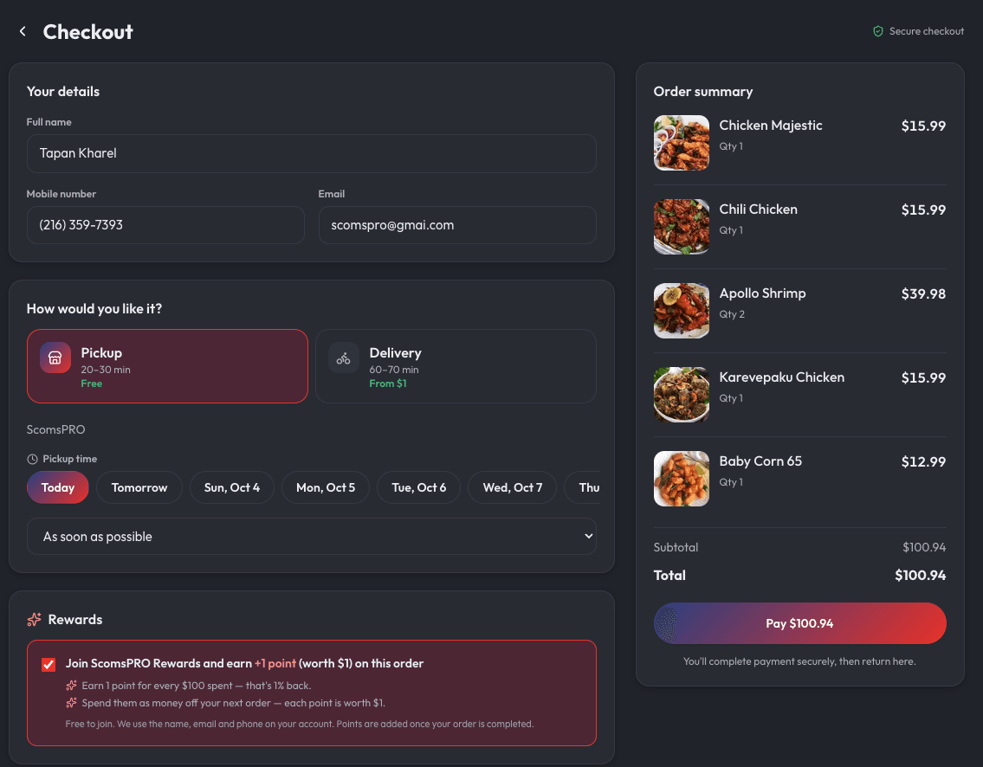This screenshot has height=767, width=983.
Task: Open the Apollo Shrimp item image
Action: (682, 311)
